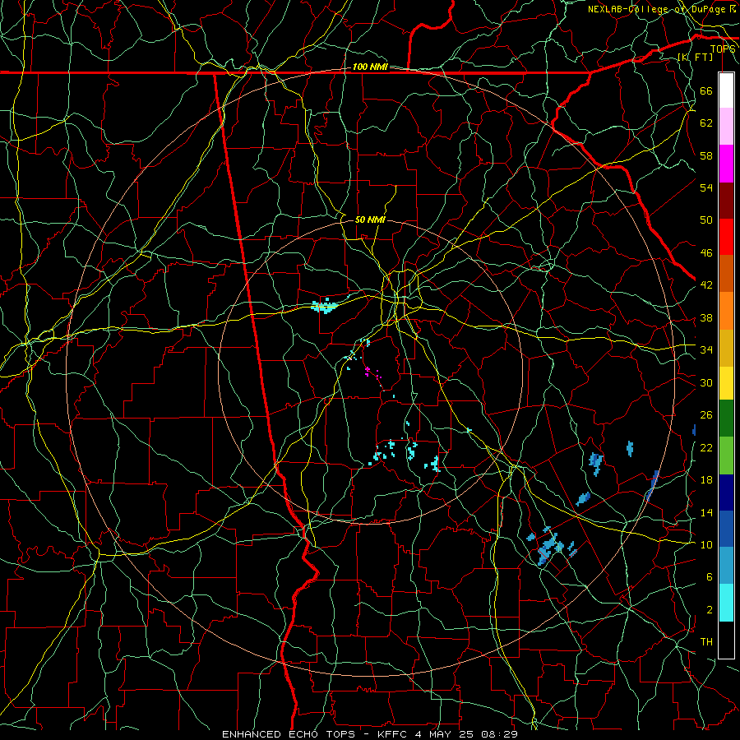740x740 pixels.
Task: Select the bright yellow legend swatch
Action: [x=726, y=383]
